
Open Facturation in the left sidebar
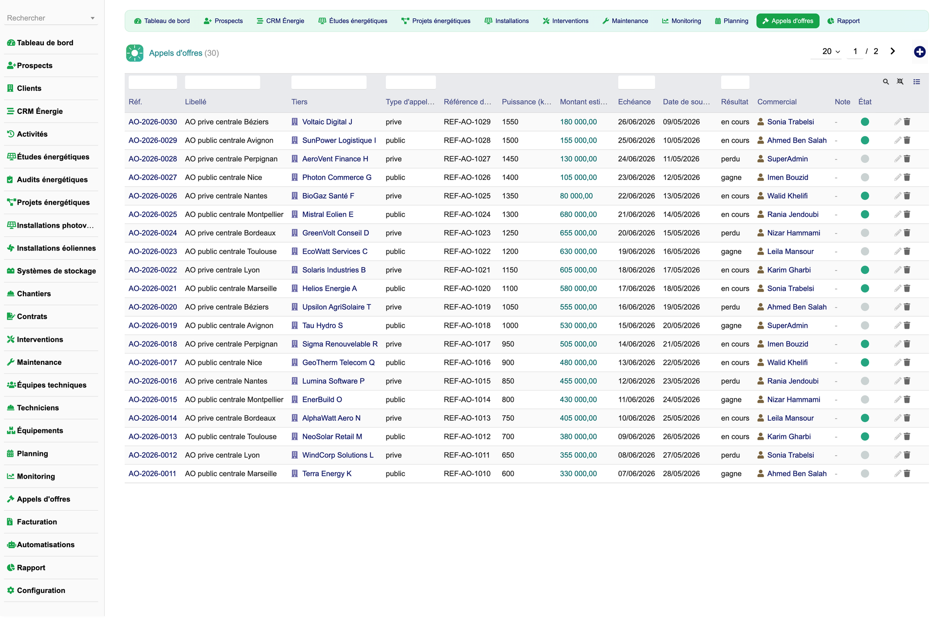36,522
